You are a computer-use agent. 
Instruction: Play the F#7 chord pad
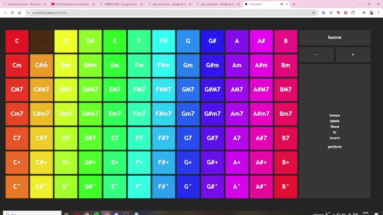[163, 138]
